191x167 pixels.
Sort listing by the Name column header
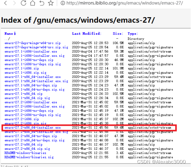point(10,33)
